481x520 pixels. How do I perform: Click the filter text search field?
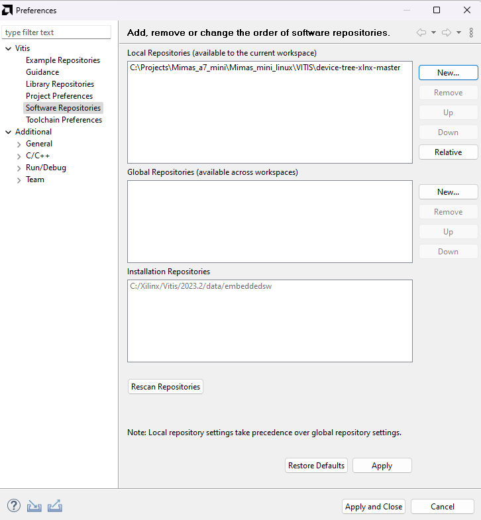(x=56, y=32)
